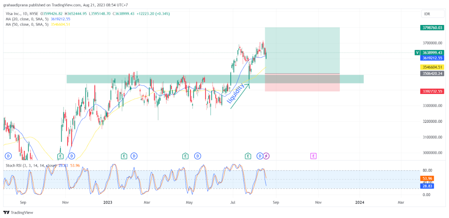
Task: Click the dividend D marker near February 2023
Action: point(134,156)
